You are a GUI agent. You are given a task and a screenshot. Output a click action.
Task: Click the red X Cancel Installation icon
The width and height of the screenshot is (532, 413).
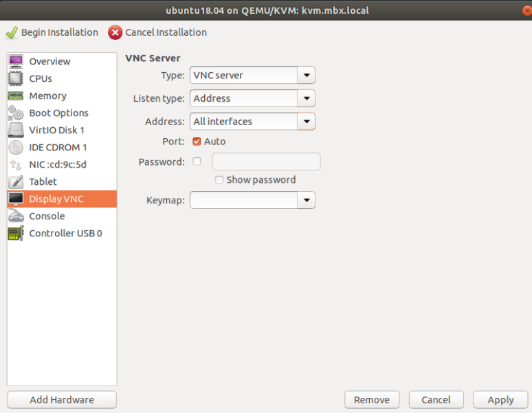(115, 32)
